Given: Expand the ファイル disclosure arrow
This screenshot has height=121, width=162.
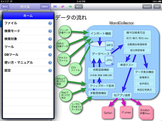Looking at the screenshot, I should [50, 23].
